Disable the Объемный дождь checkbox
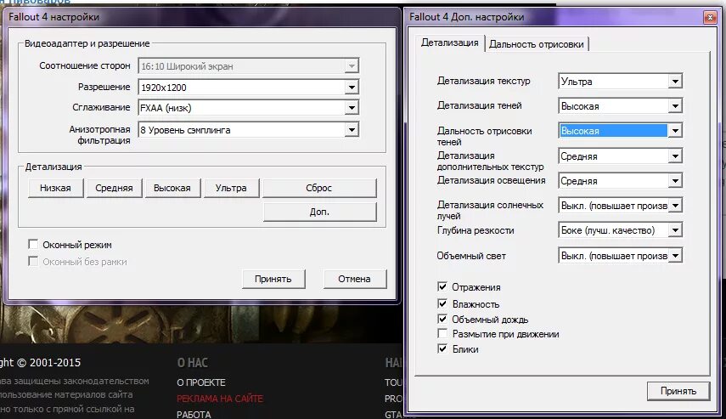The image size is (726, 419). 442,319
